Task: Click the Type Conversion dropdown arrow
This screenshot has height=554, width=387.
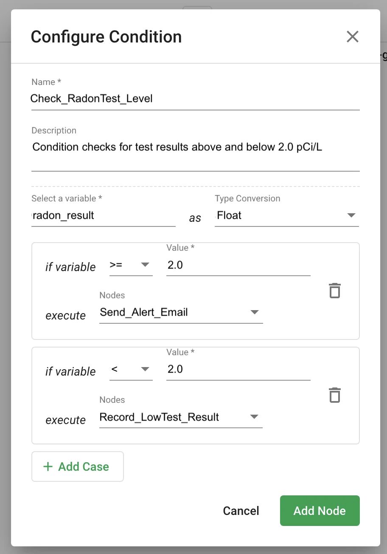Action: [351, 215]
